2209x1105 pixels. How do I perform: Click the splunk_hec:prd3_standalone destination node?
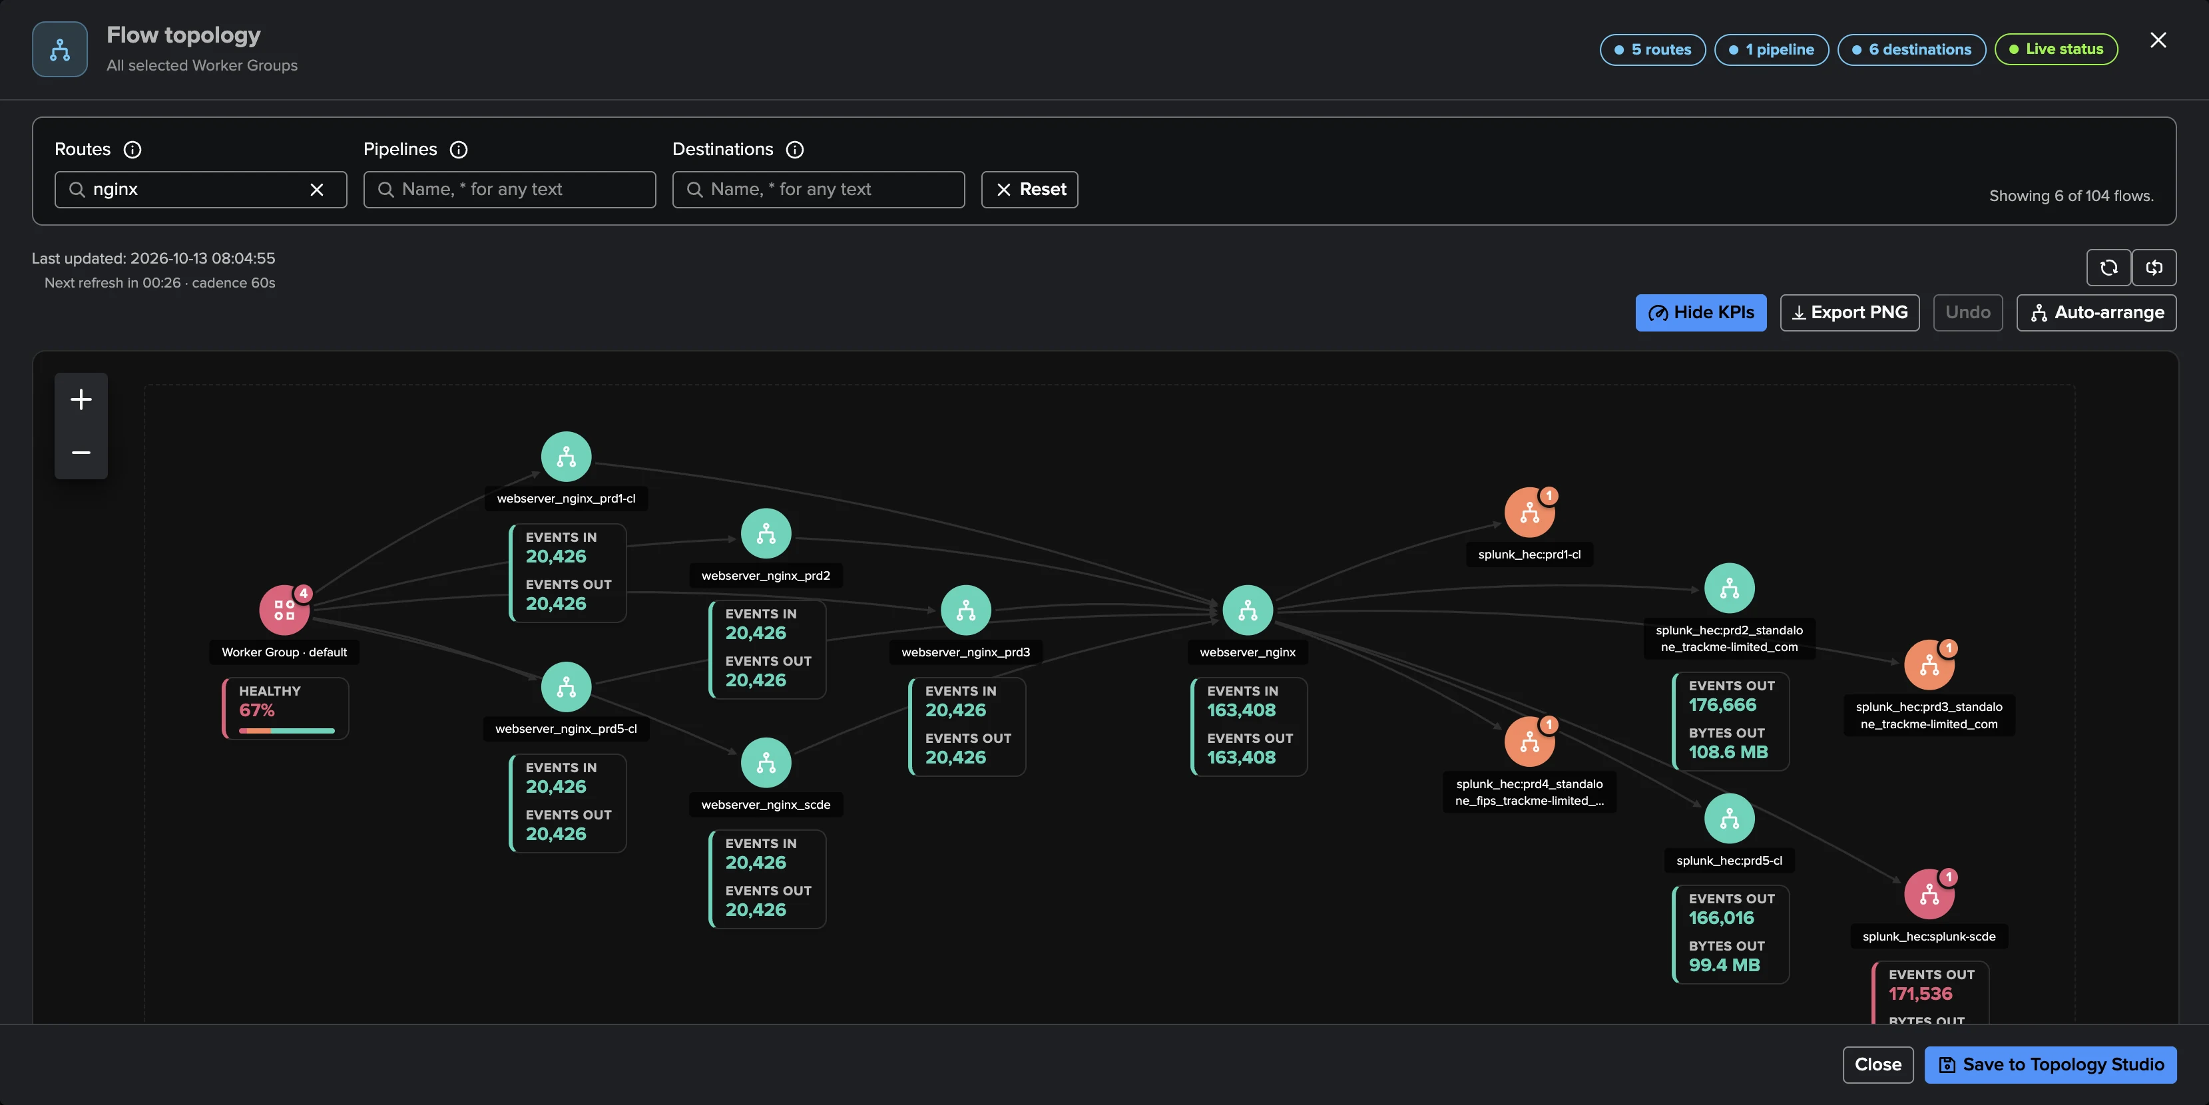tap(1929, 665)
